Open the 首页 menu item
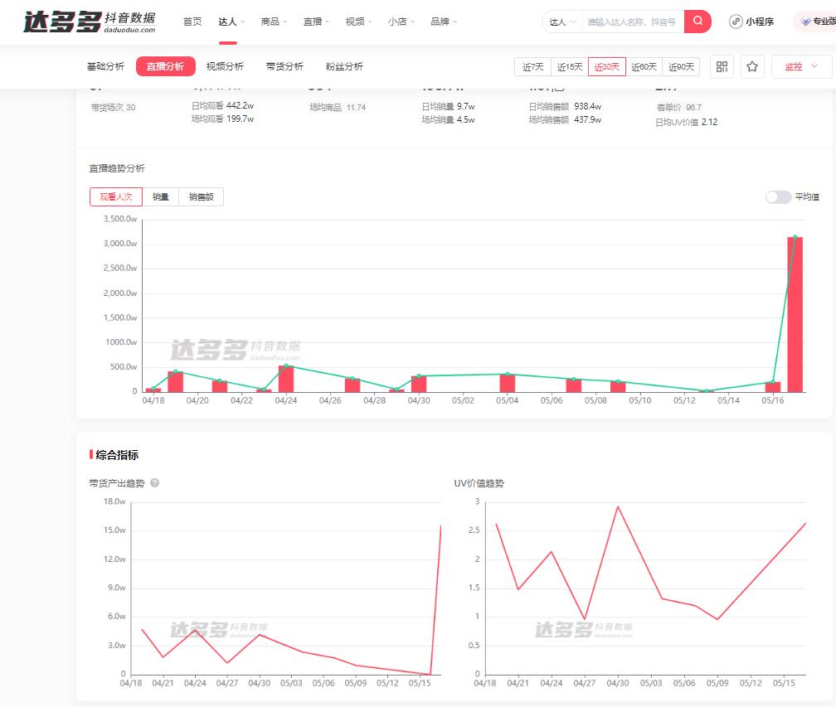Image resolution: width=836 pixels, height=707 pixels. coord(192,22)
